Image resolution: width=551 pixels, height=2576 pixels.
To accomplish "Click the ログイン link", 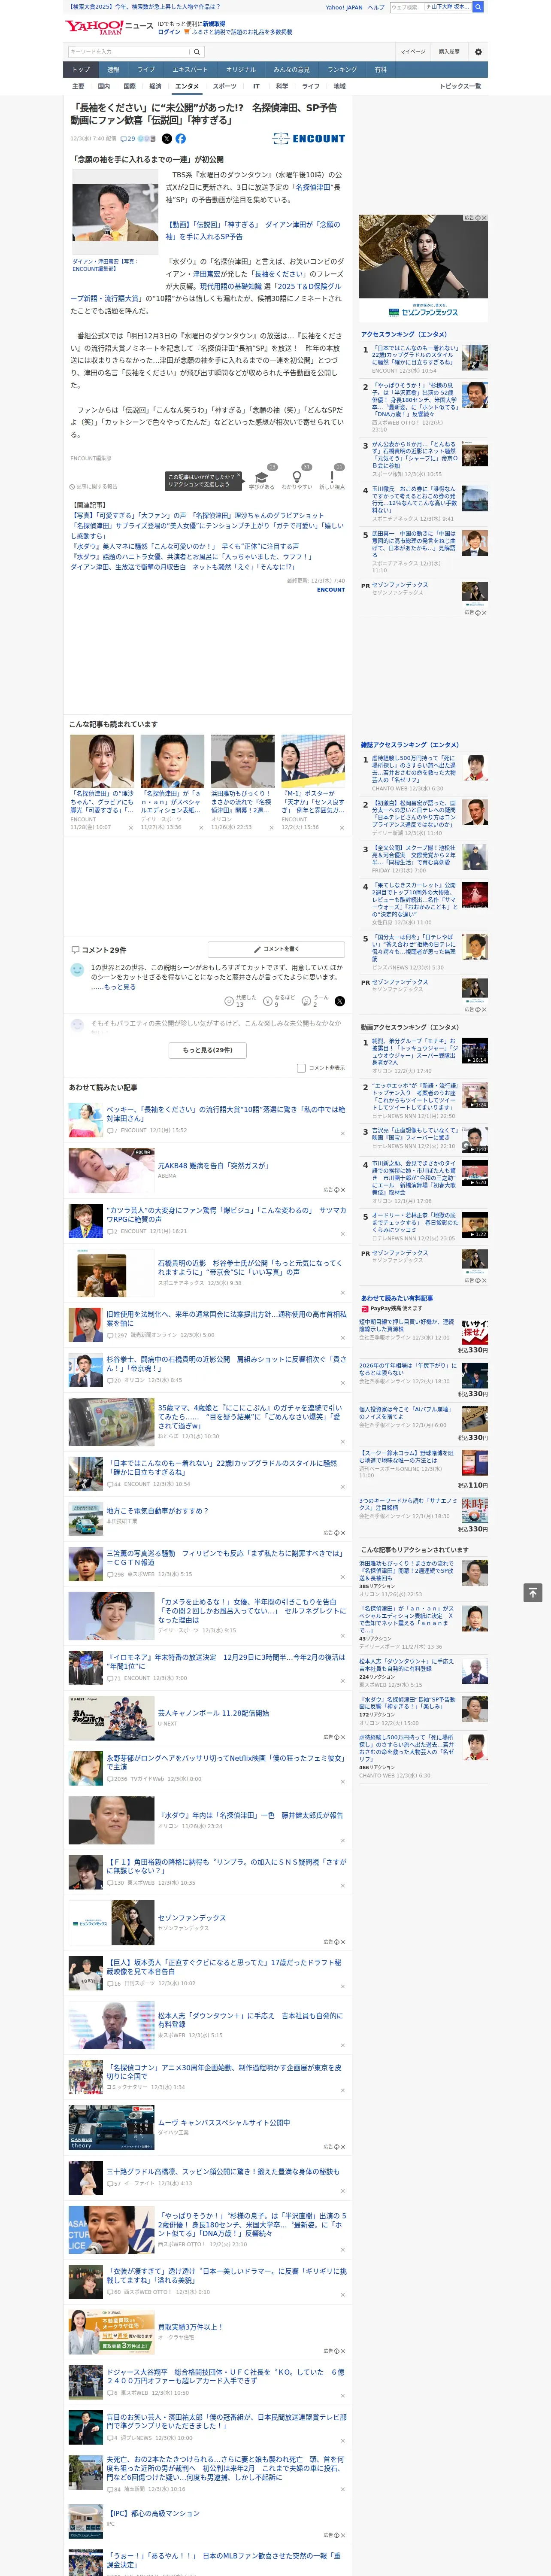I will pos(169,32).
